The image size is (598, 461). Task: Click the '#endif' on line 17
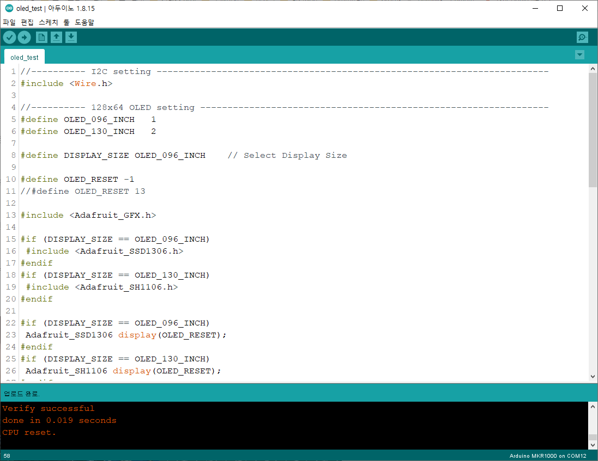37,263
